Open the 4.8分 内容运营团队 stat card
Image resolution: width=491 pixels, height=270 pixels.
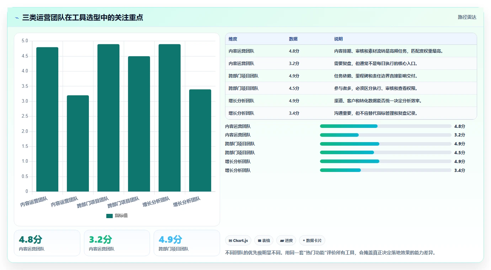coord(47,243)
